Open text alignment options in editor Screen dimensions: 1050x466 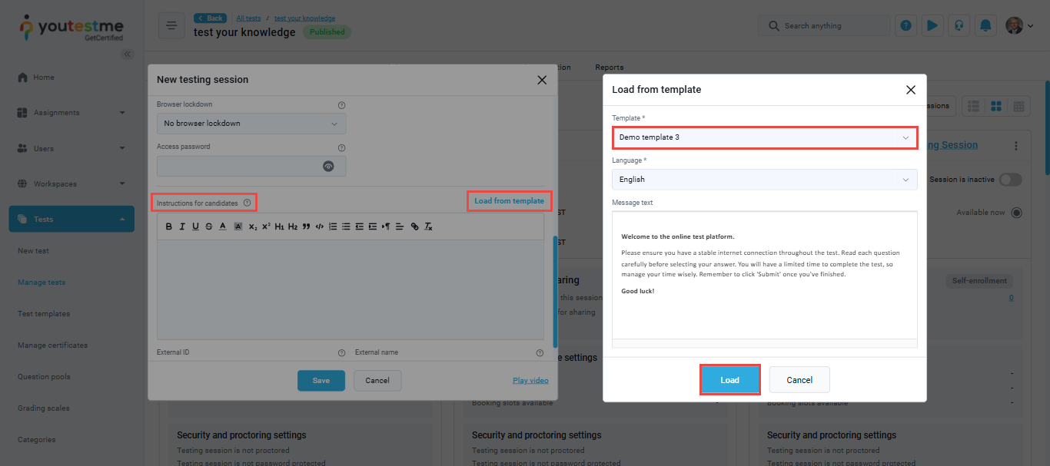(400, 226)
